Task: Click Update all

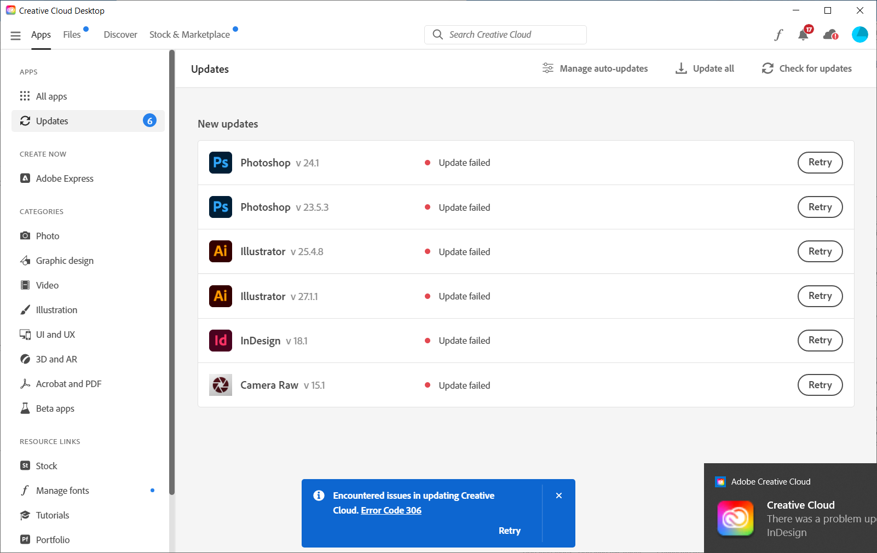Action: click(705, 68)
